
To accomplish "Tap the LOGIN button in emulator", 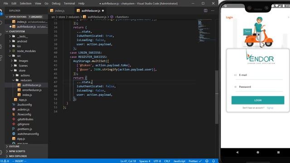I will pyautogui.click(x=258, y=100).
